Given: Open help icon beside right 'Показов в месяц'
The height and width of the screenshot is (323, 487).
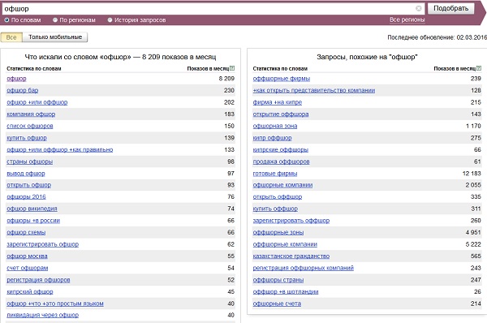Looking at the screenshot, I should point(479,68).
